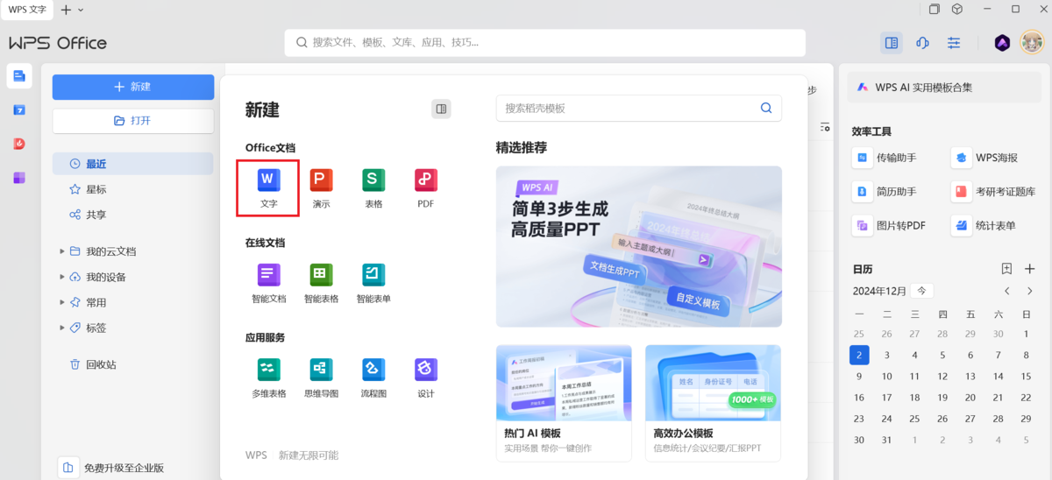Create a new PDF file
1052x480 pixels.
point(426,187)
